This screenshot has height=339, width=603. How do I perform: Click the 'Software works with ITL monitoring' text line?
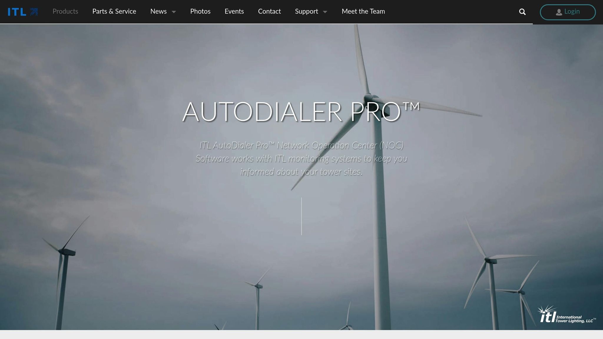[301, 159]
